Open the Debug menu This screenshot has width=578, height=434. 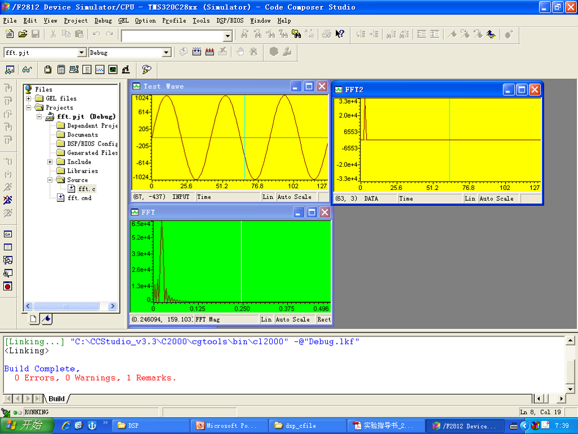click(x=103, y=21)
